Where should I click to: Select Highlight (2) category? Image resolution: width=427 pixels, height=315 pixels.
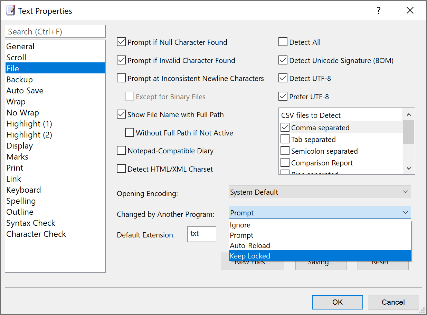(55, 135)
